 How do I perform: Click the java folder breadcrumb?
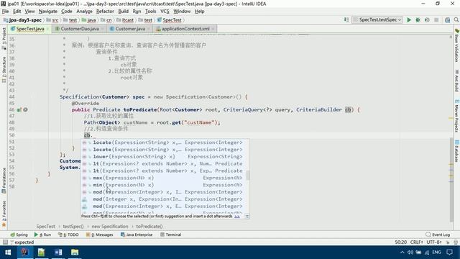point(89,20)
